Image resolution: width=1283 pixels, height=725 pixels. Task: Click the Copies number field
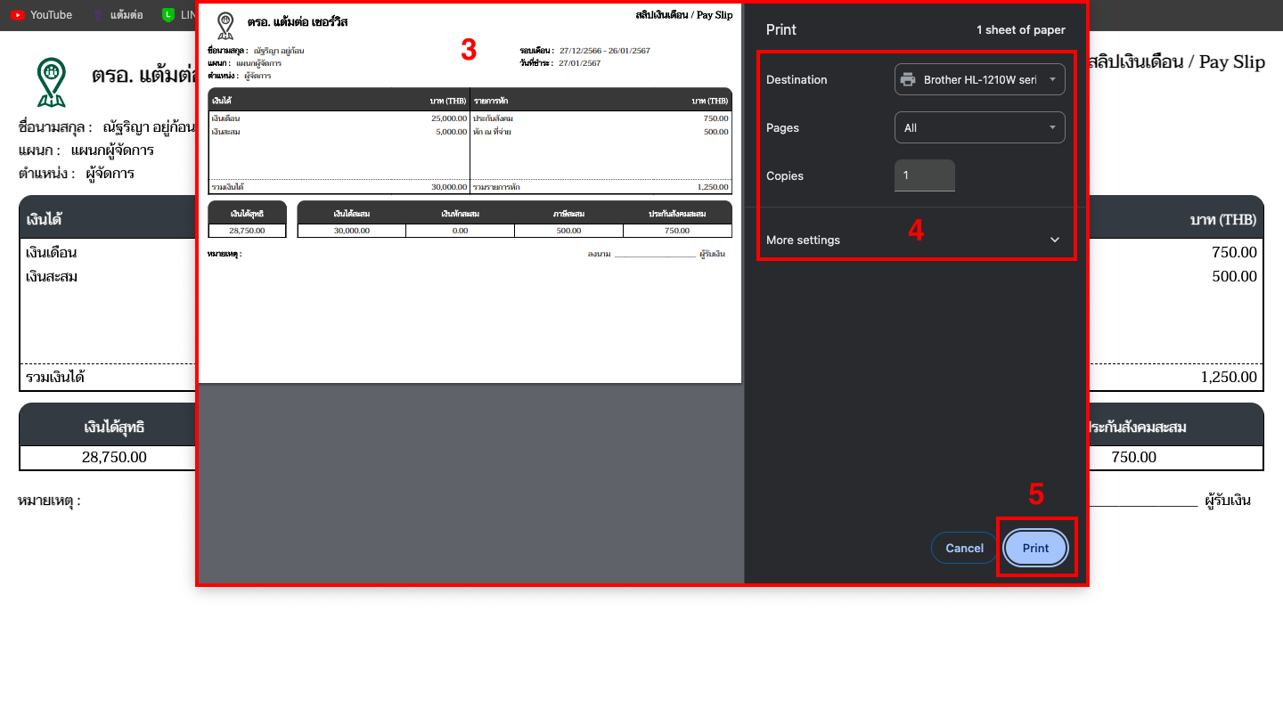click(924, 175)
